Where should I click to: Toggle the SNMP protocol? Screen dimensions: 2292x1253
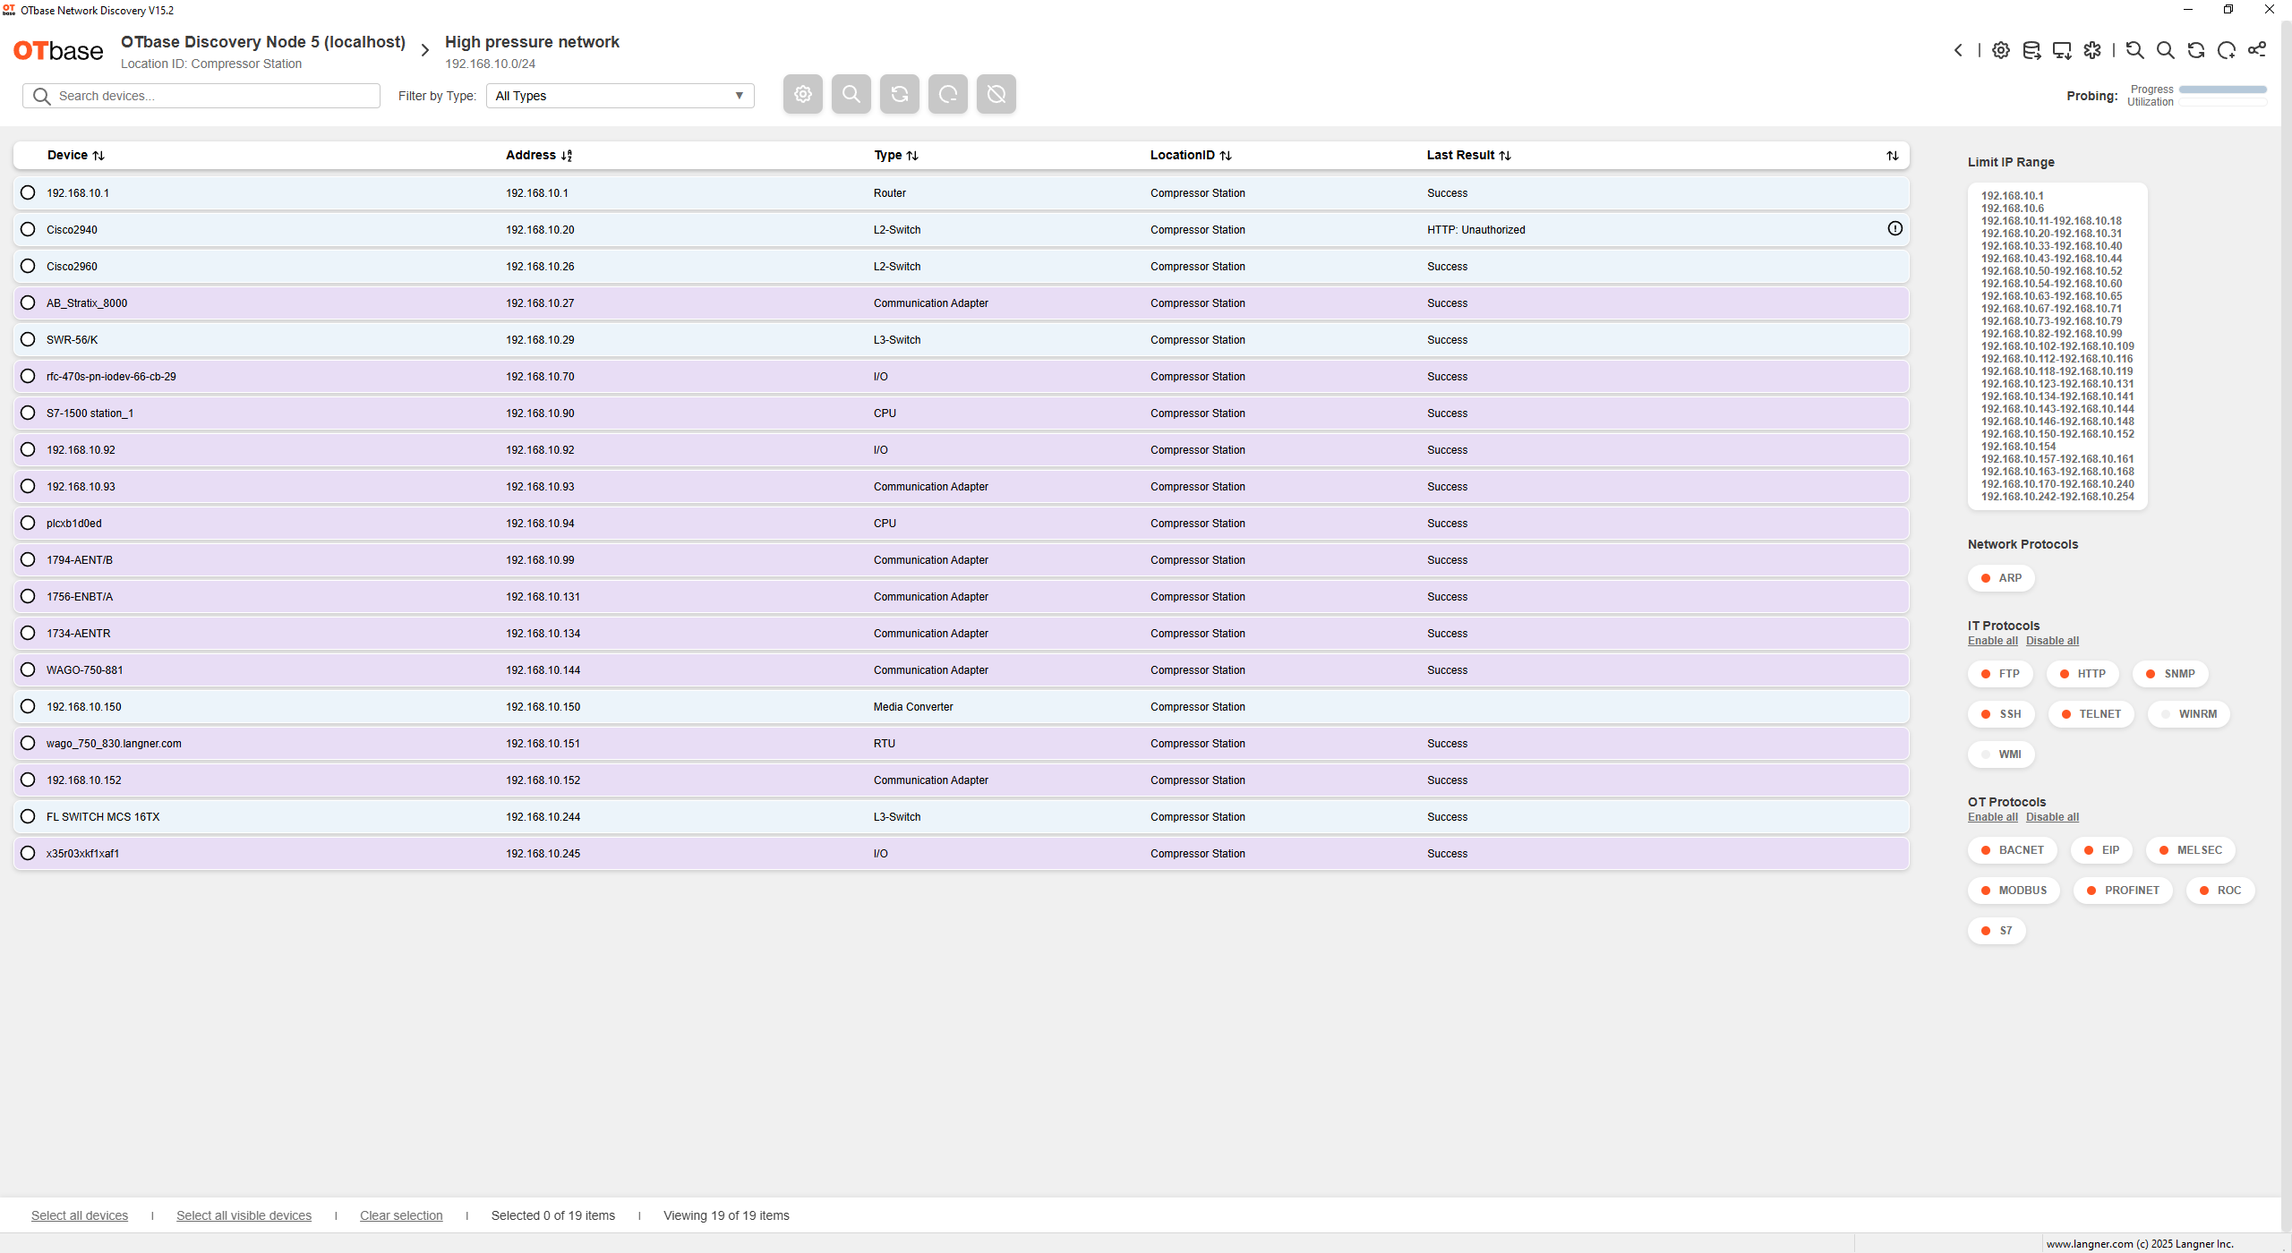pos(2170,674)
